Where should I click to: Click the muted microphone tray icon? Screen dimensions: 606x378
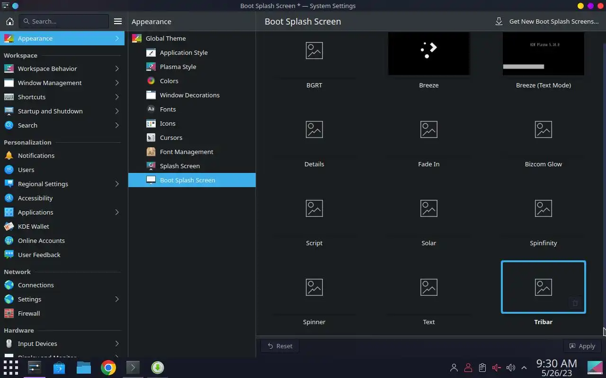496,368
